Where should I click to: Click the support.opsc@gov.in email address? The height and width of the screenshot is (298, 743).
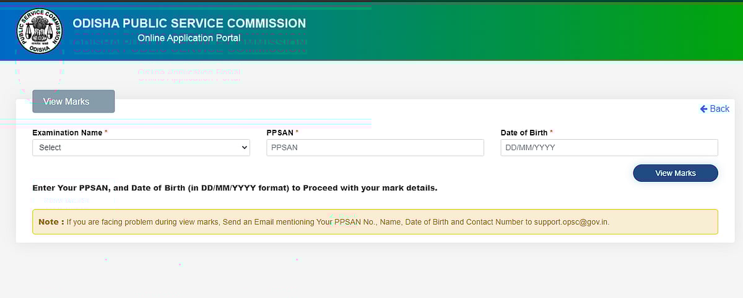point(571,221)
